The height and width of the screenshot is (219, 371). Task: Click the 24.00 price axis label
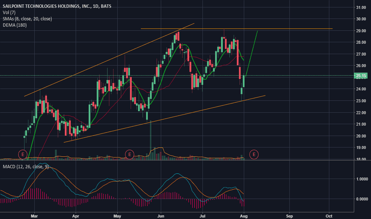coord(361,89)
